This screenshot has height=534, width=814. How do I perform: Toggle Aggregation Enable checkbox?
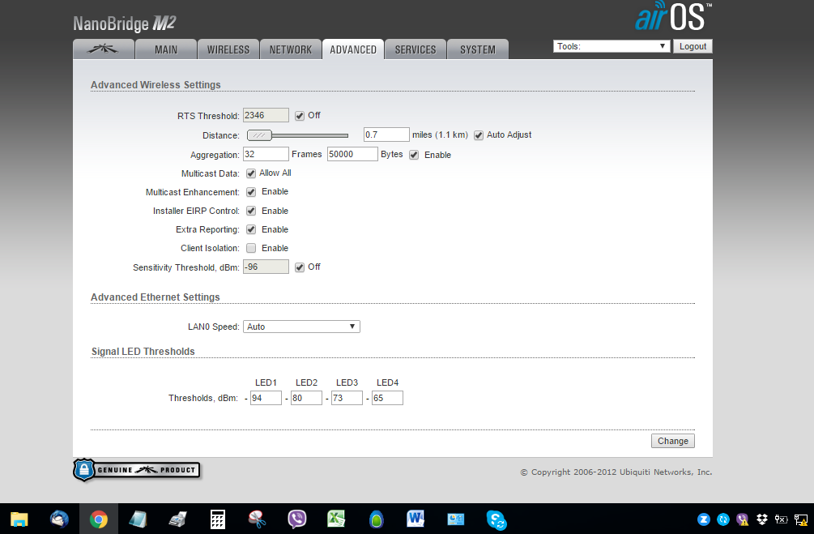tap(414, 155)
